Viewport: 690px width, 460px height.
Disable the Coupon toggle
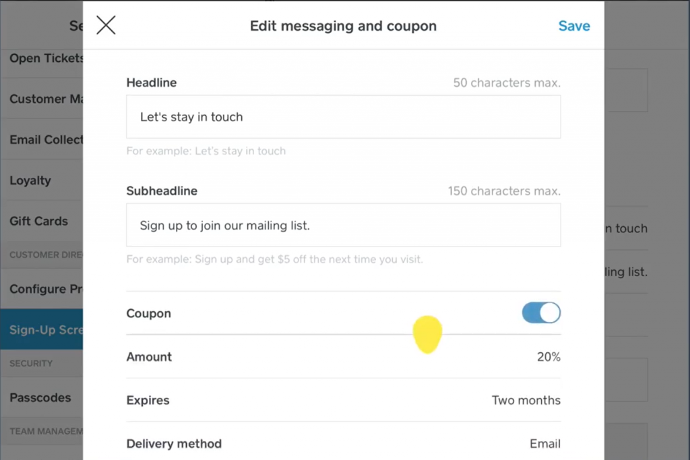(541, 313)
